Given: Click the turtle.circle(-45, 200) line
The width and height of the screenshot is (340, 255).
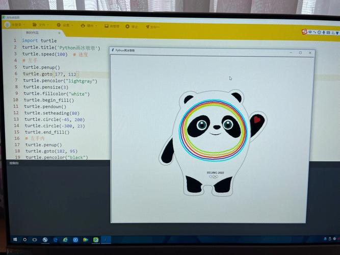Looking at the screenshot, I should coord(55,119).
